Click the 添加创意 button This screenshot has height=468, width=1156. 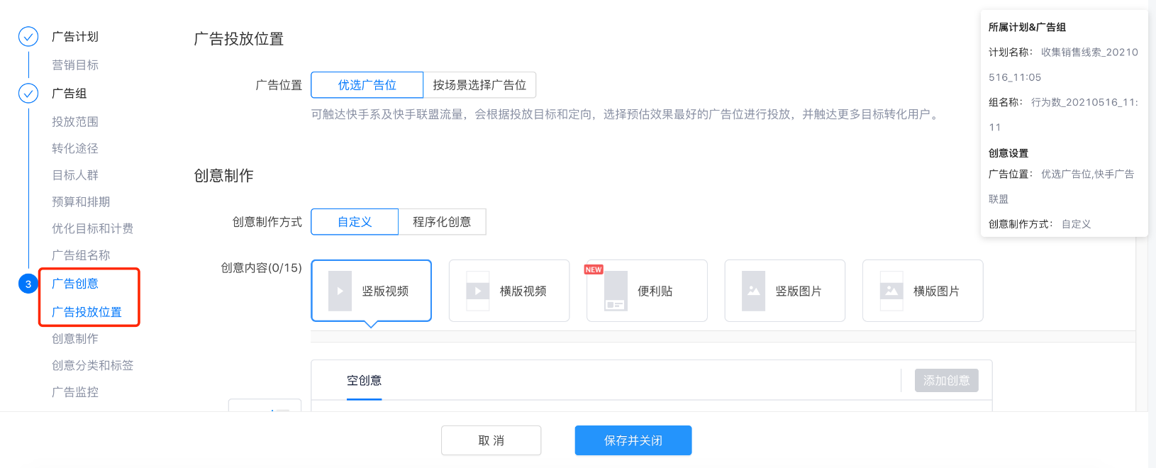pos(947,381)
